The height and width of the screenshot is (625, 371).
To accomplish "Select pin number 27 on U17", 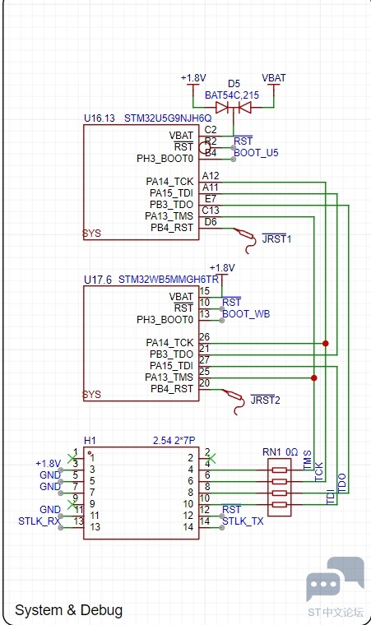I will (x=204, y=360).
